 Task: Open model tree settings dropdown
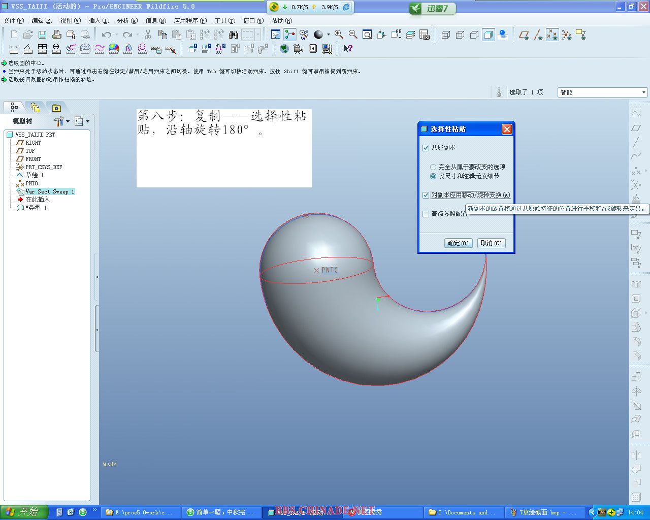(62, 121)
